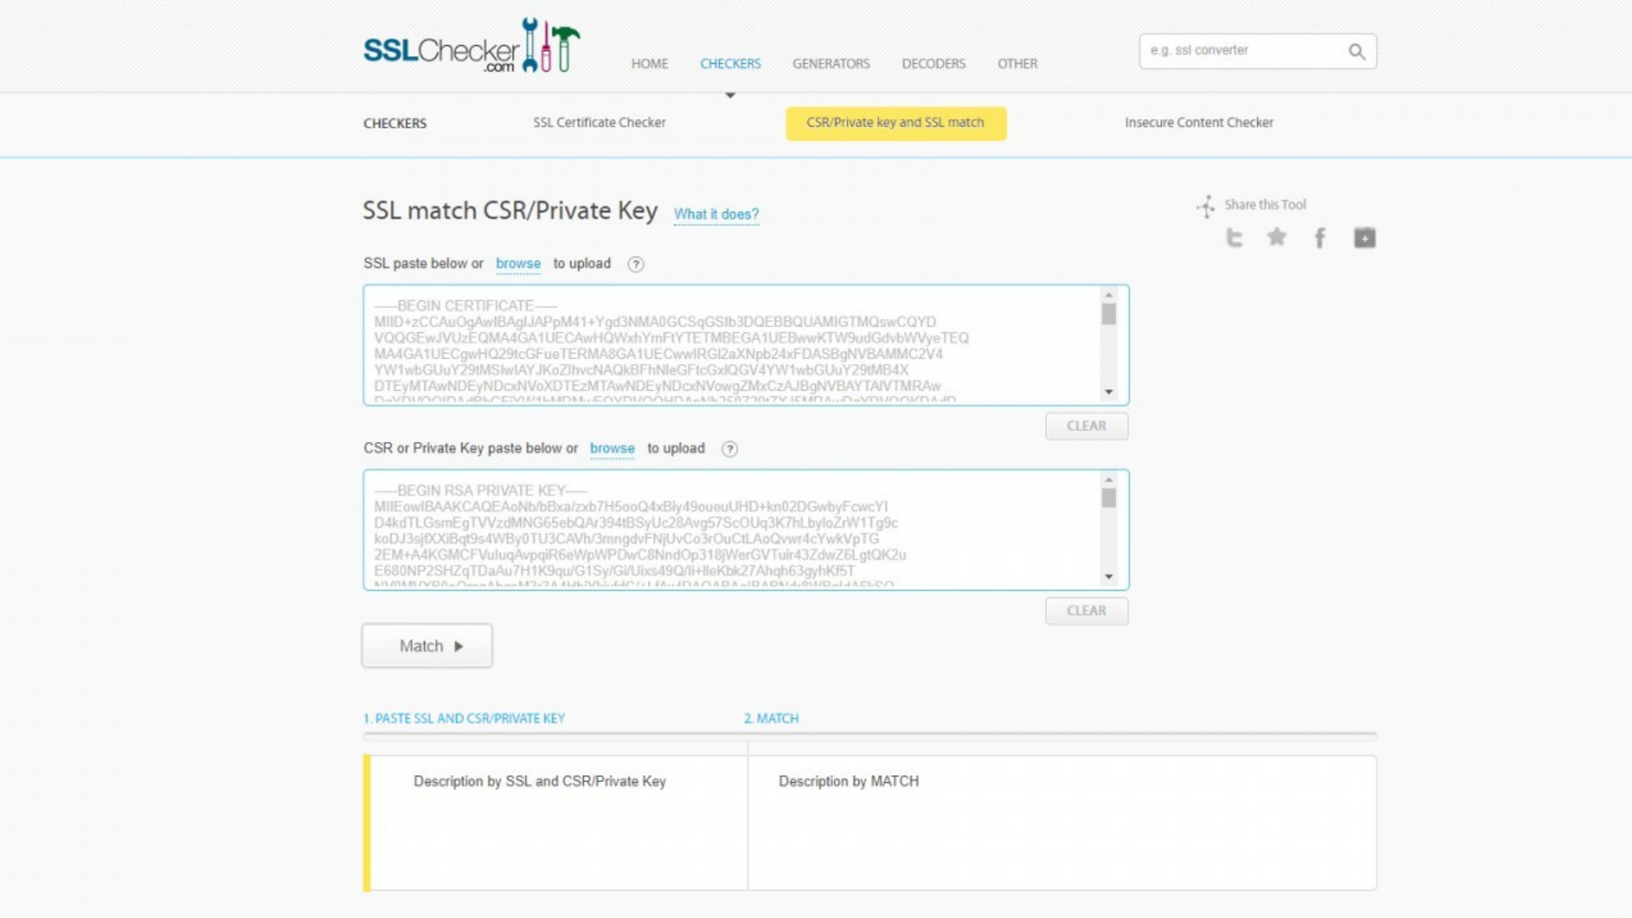This screenshot has width=1632, height=918.
Task: Switch to SSL Certificate Checker tab
Action: 599,122
